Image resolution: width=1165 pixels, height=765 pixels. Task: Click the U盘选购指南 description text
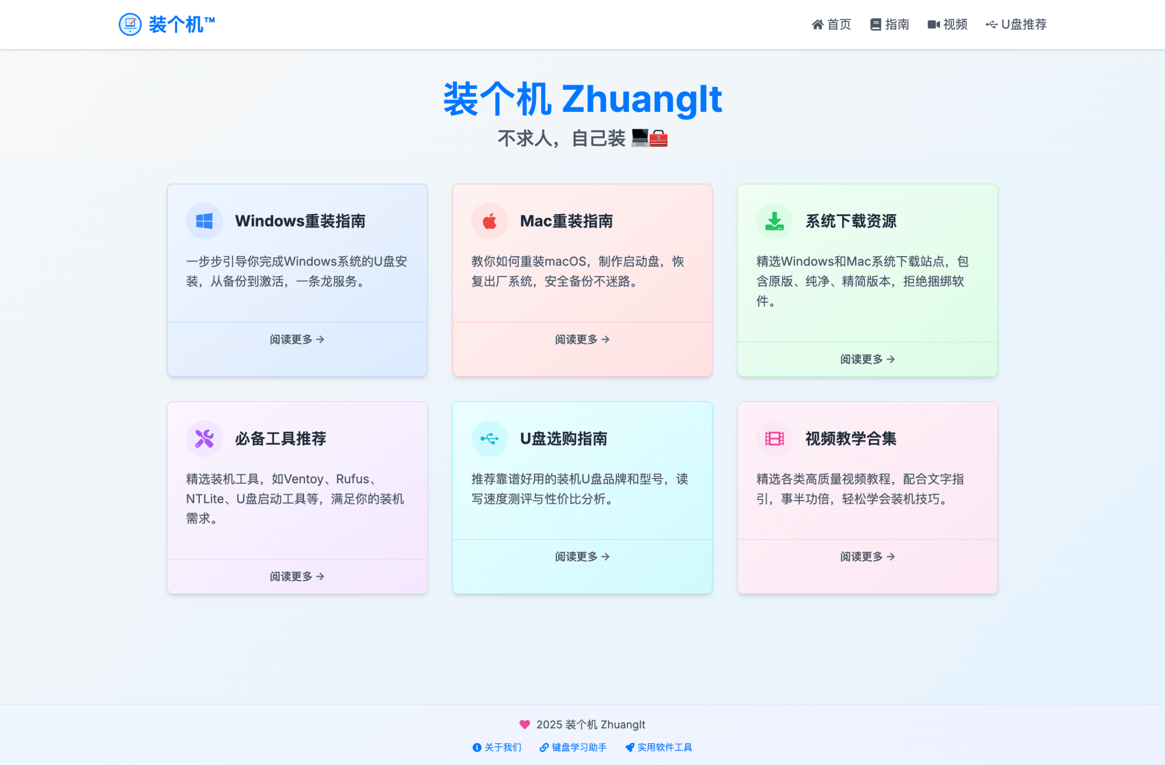click(x=580, y=489)
